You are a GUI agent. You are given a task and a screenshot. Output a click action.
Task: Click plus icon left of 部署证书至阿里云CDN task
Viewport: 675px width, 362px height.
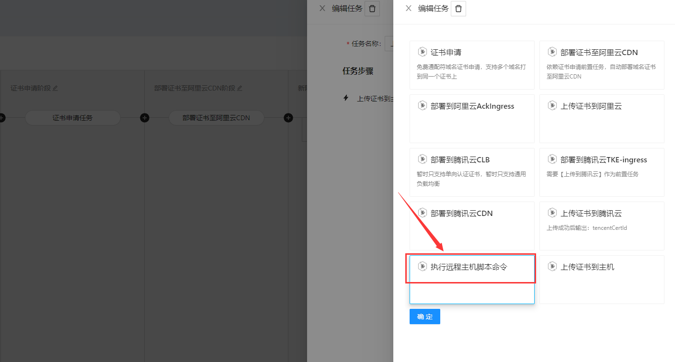[145, 118]
